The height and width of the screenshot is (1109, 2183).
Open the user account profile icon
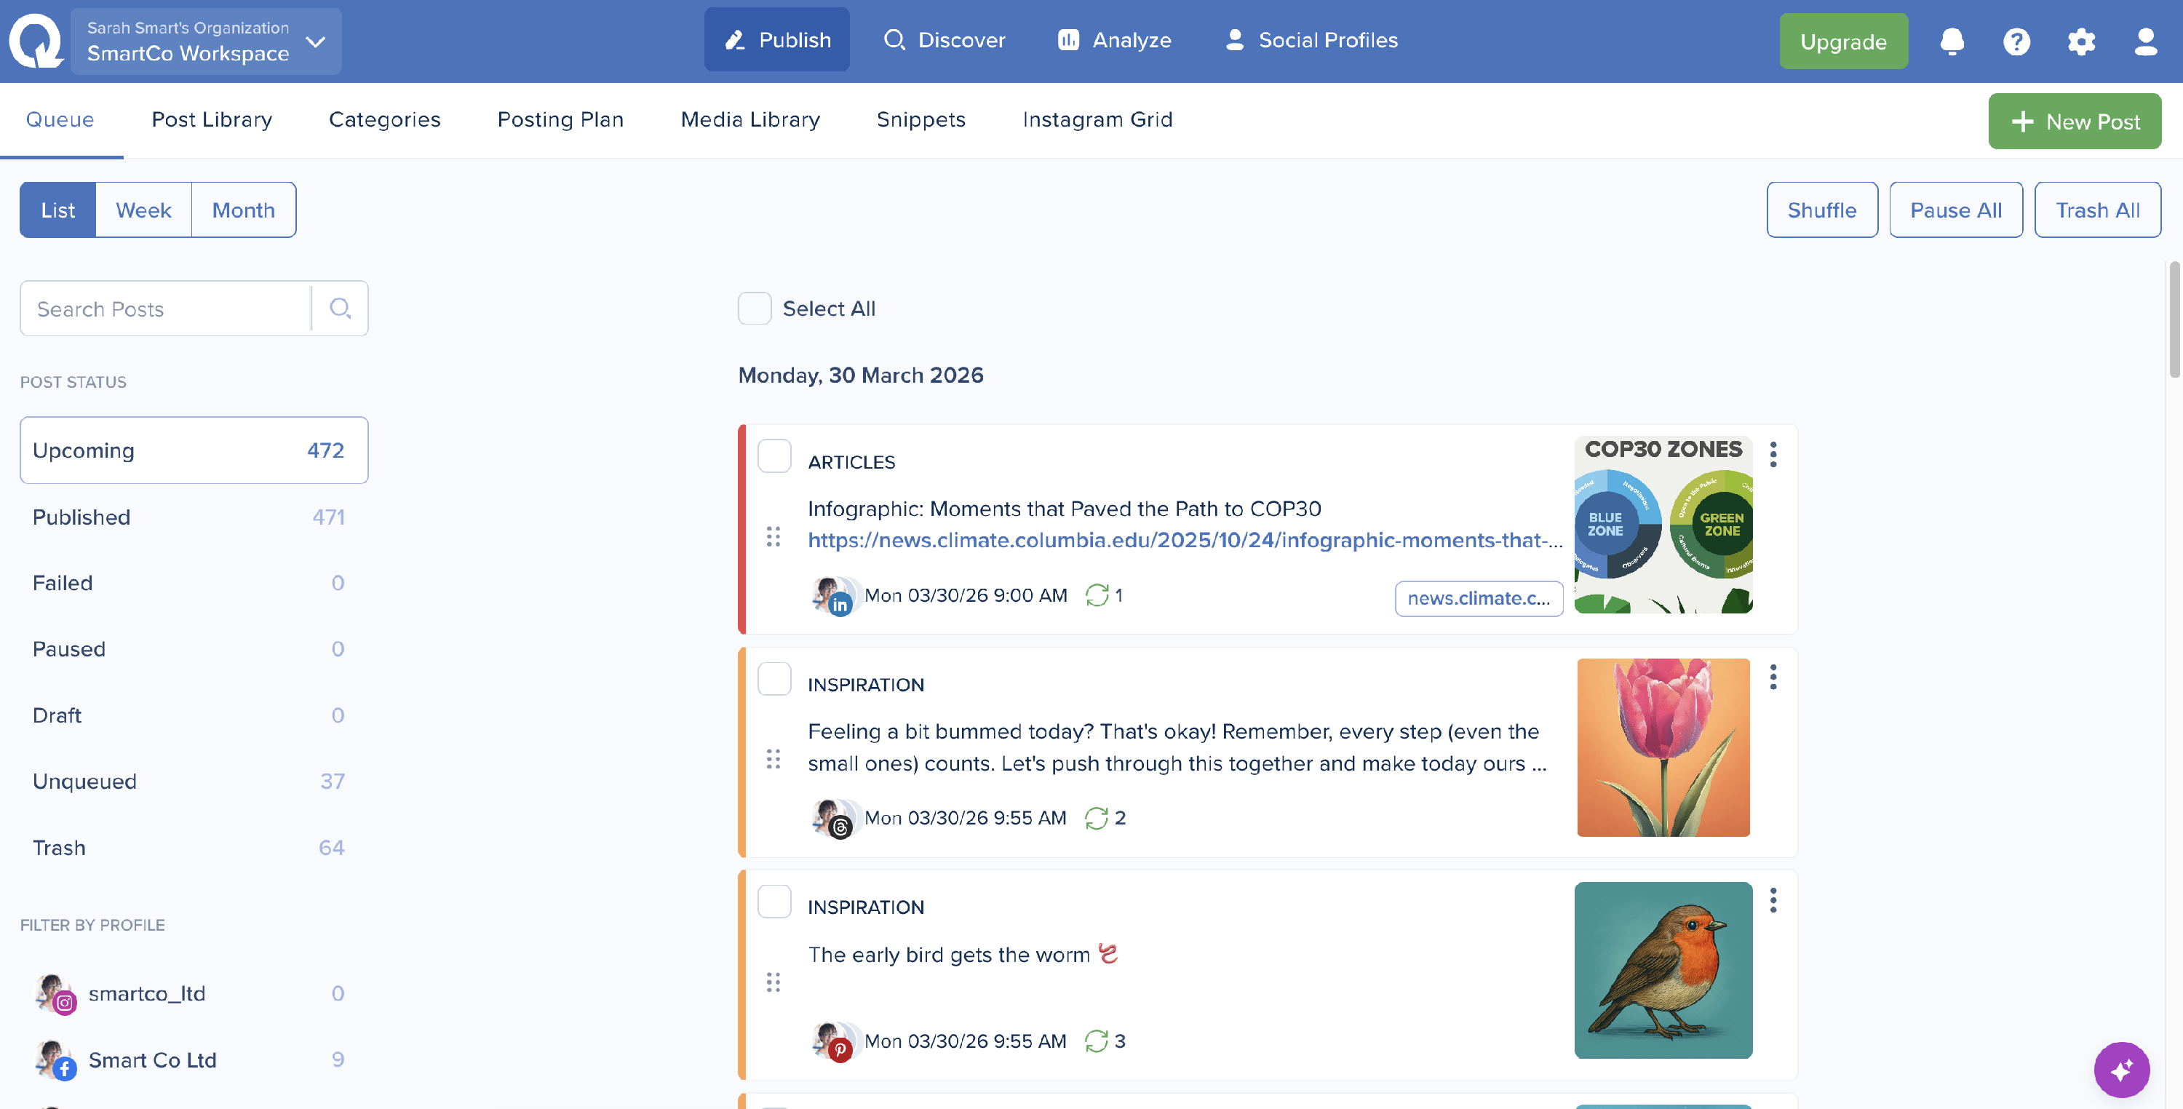point(2145,41)
